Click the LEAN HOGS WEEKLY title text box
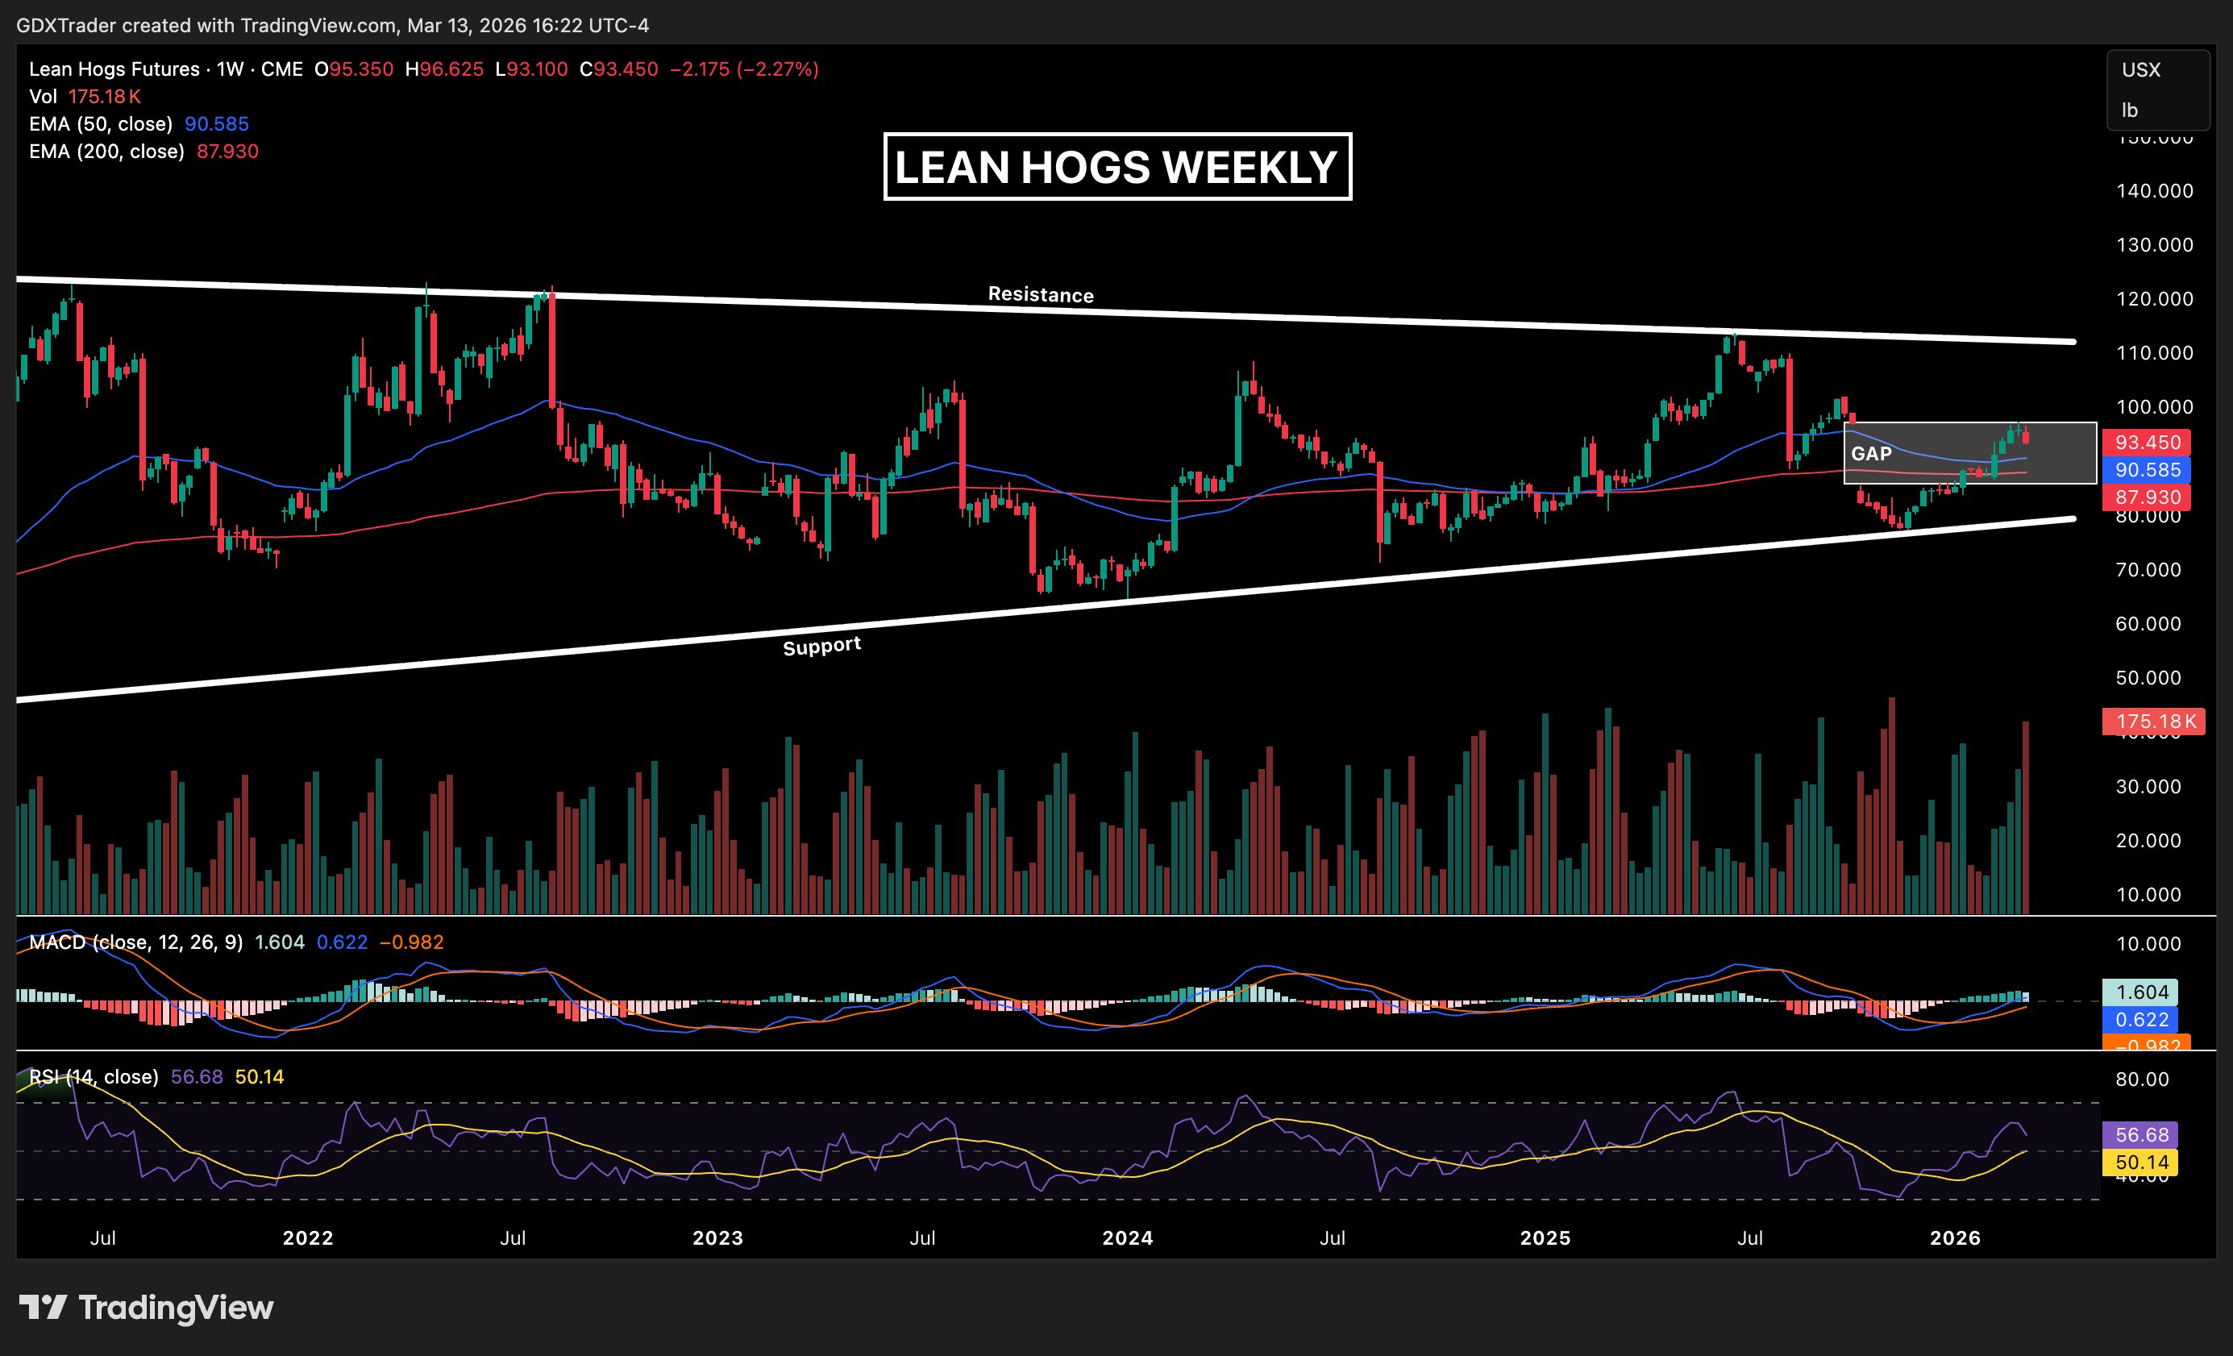 (1116, 167)
